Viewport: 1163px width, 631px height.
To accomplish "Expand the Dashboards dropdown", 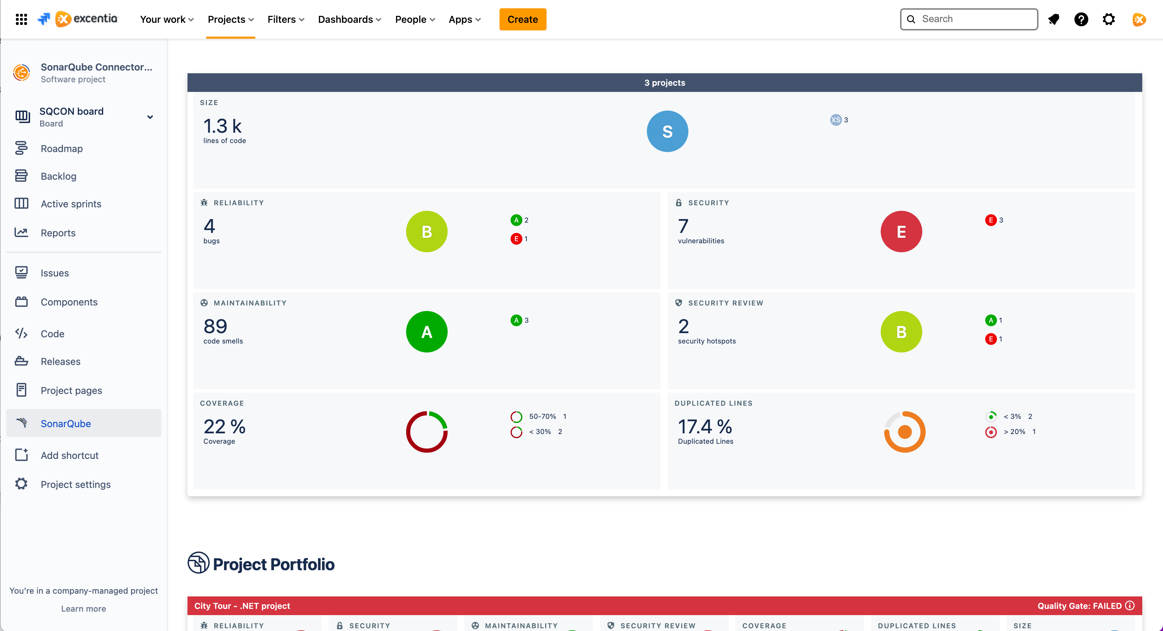I will pyautogui.click(x=350, y=19).
